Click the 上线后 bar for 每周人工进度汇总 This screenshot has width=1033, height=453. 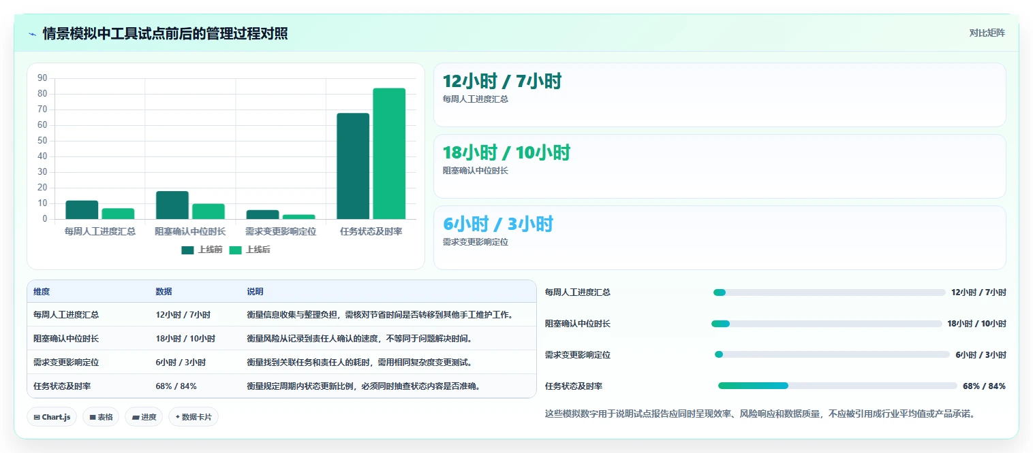tap(118, 214)
